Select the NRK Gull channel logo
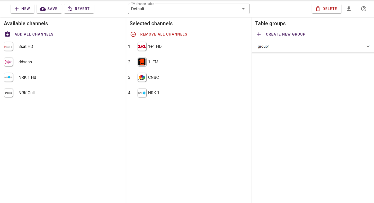374x203 pixels. click(x=8, y=93)
